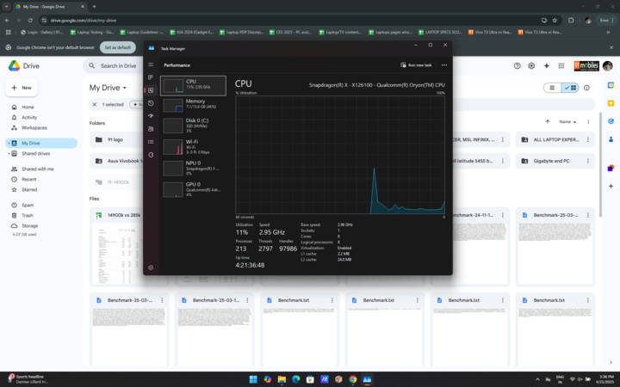Open Google Contacts side panel
620x387 pixels.
tap(611, 139)
